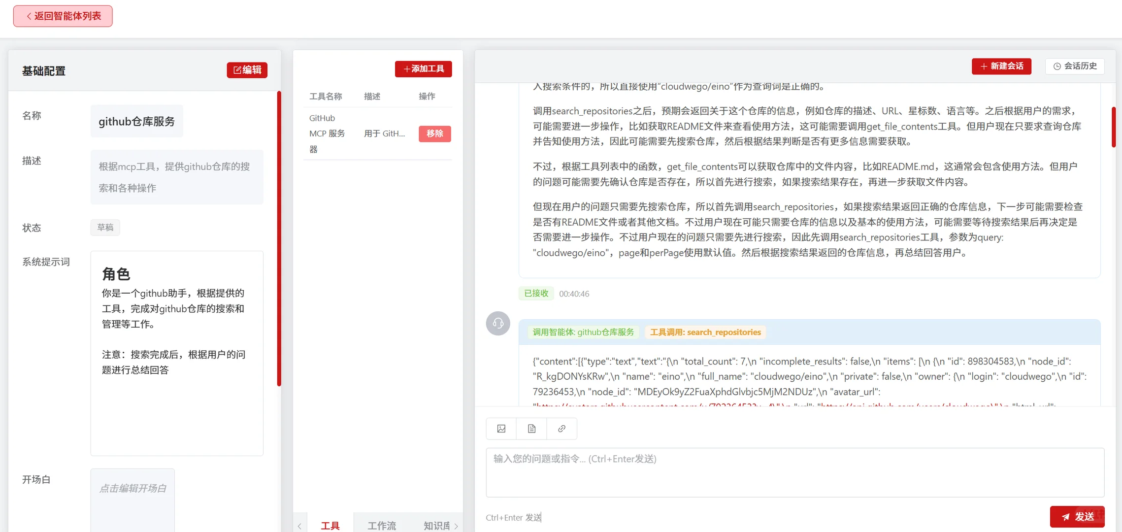Click the plus icon on 新建会话
The width and height of the screenshot is (1122, 532).
983,66
